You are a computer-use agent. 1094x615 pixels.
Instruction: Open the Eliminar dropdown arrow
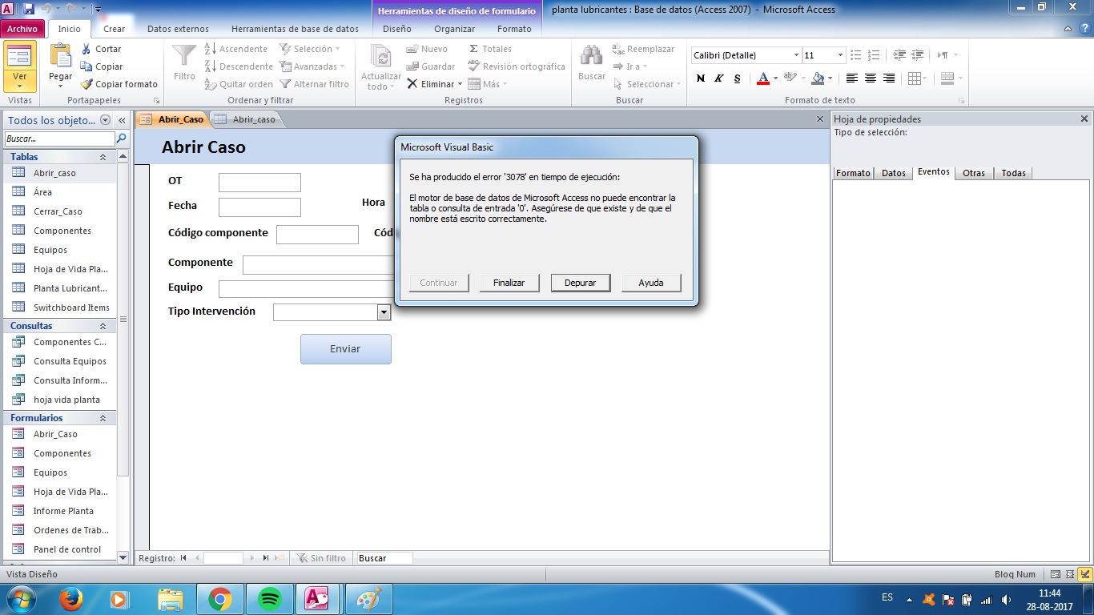pyautogui.click(x=461, y=84)
